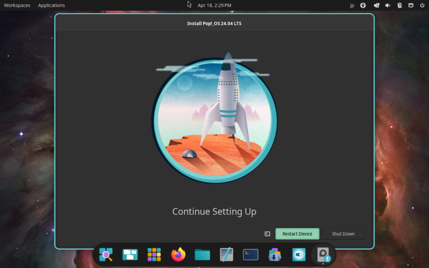Click the tiling windows panel icon
Image resolution: width=429 pixels, height=268 pixels.
[x=376, y=5]
